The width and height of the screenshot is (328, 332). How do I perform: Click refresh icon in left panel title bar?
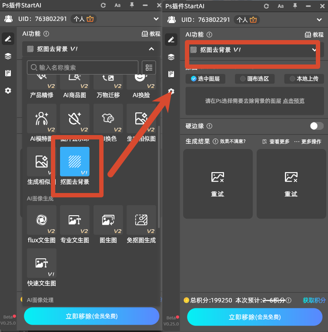(x=103, y=5)
